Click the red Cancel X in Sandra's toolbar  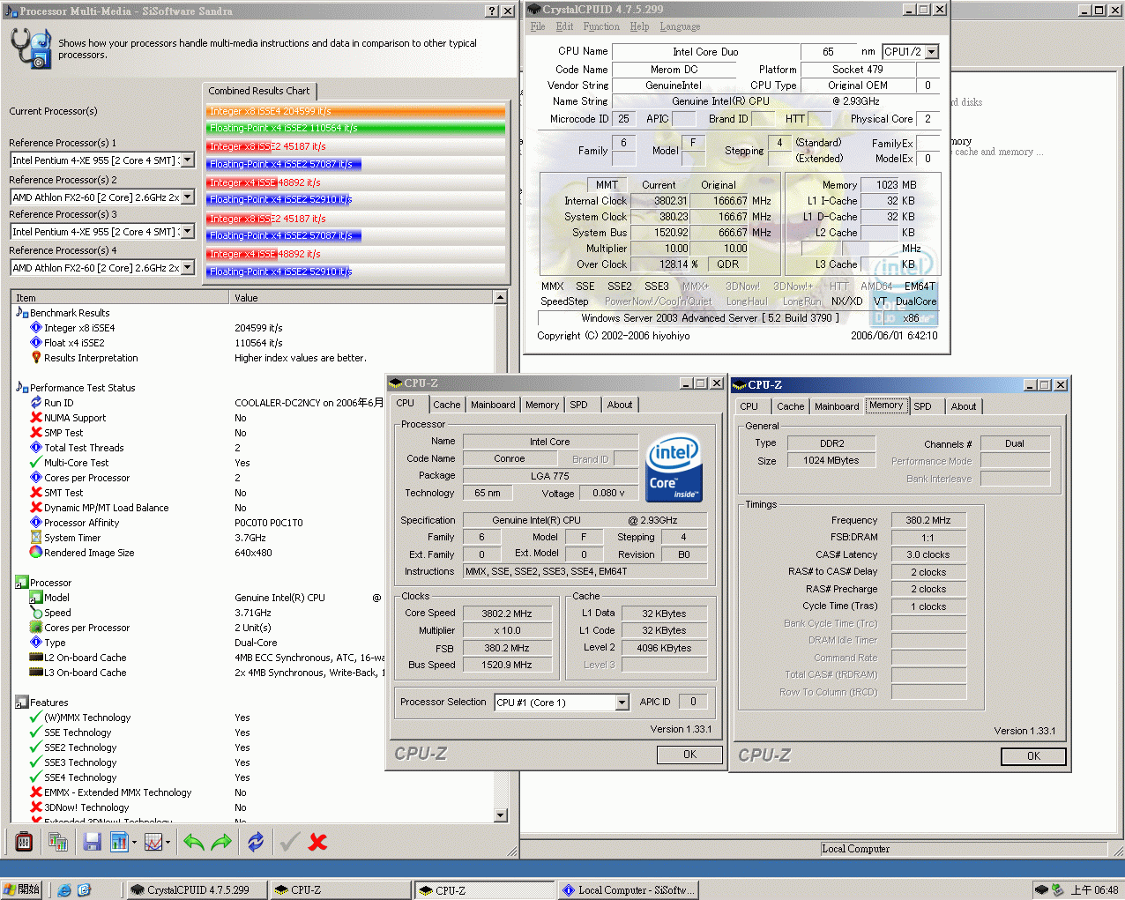click(317, 842)
